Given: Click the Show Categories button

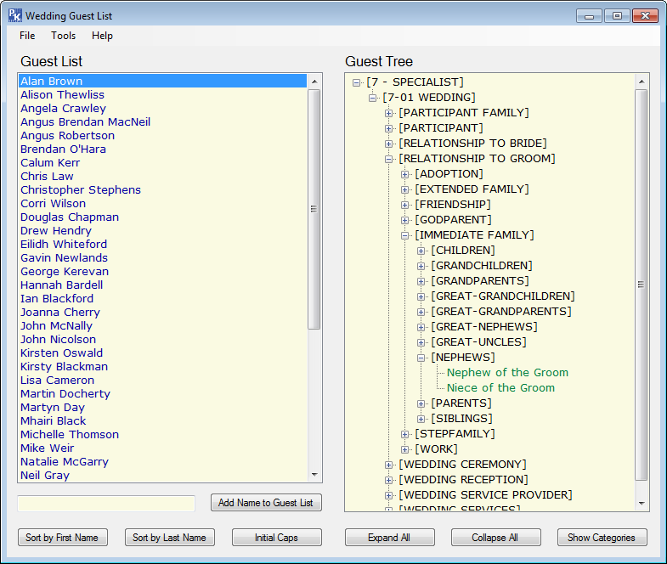Looking at the screenshot, I should pos(602,538).
